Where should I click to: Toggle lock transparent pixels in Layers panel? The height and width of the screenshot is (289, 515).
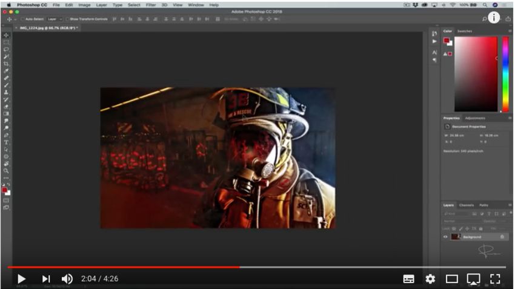point(454,228)
